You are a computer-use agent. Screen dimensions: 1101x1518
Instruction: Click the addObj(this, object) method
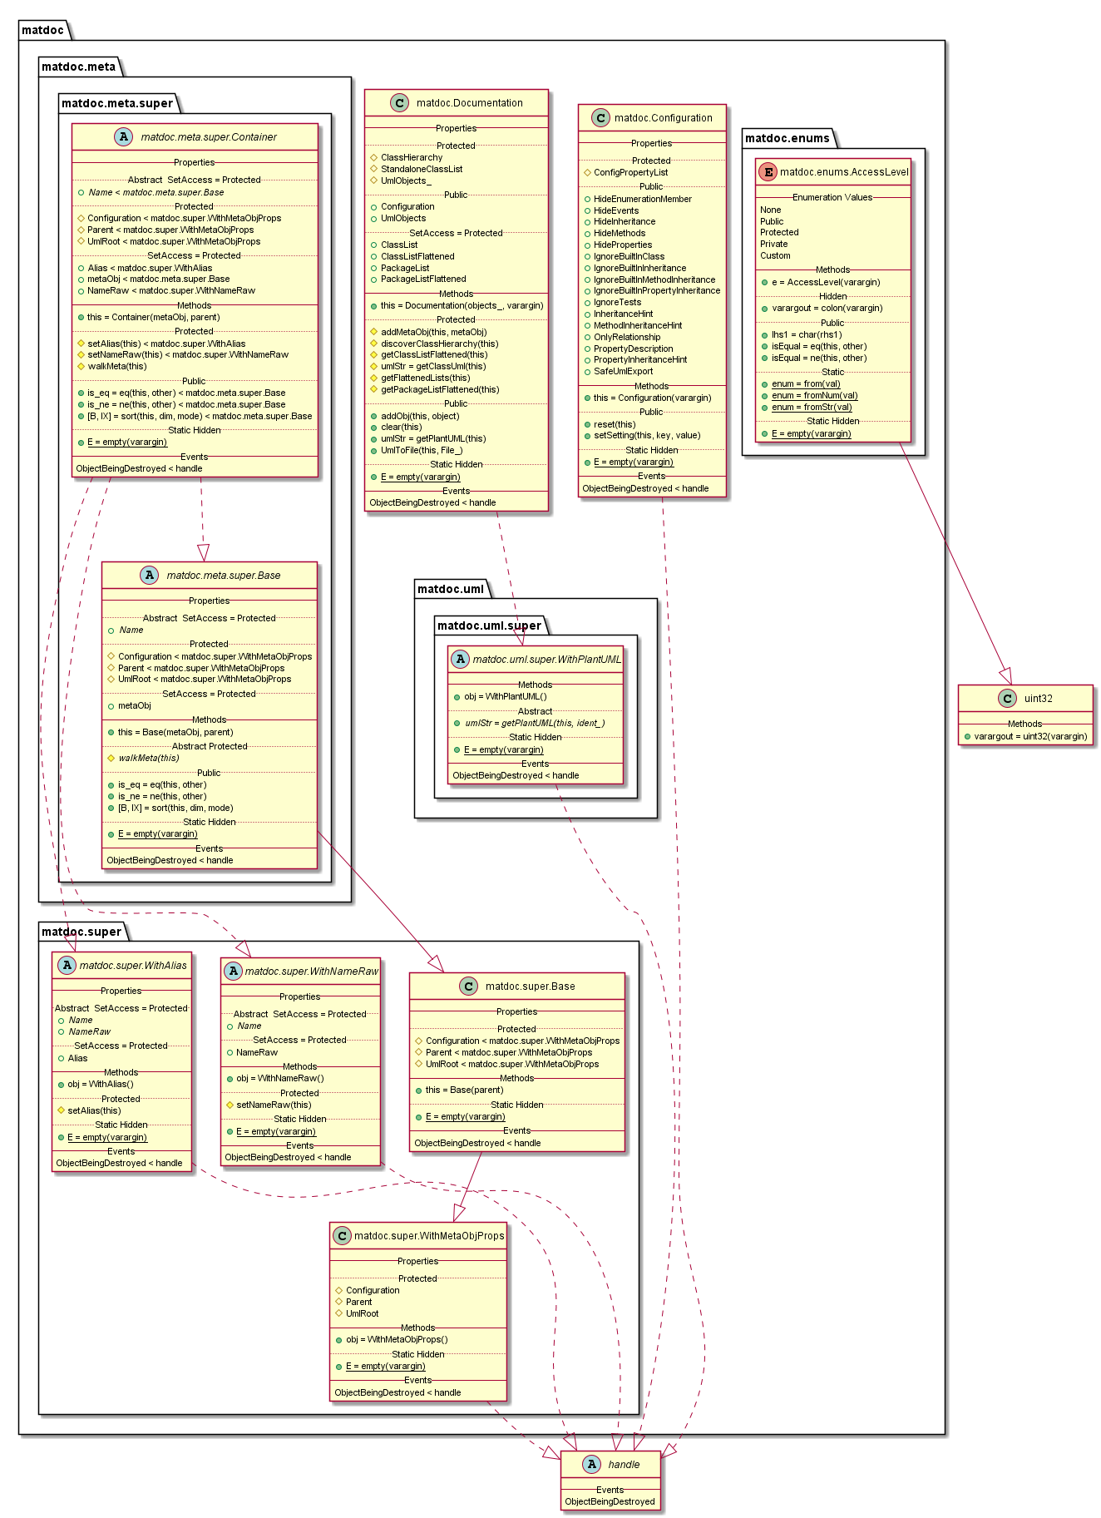tap(420, 417)
